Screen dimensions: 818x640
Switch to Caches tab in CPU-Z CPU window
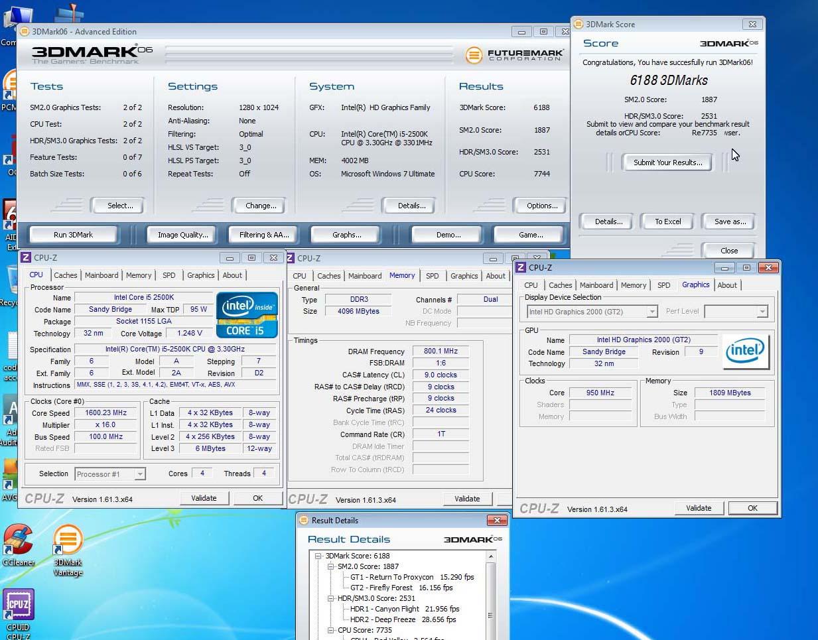(65, 275)
